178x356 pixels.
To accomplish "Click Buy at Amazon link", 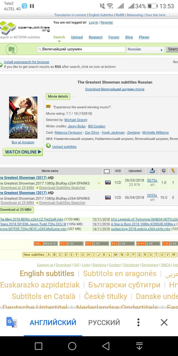I will click(23, 142).
